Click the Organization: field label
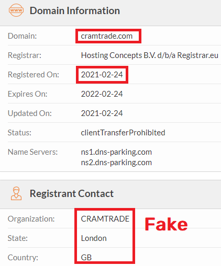 [x=31, y=219]
